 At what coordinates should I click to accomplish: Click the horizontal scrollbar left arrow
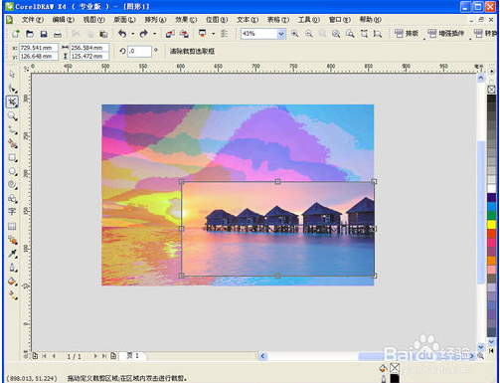(x=262, y=356)
